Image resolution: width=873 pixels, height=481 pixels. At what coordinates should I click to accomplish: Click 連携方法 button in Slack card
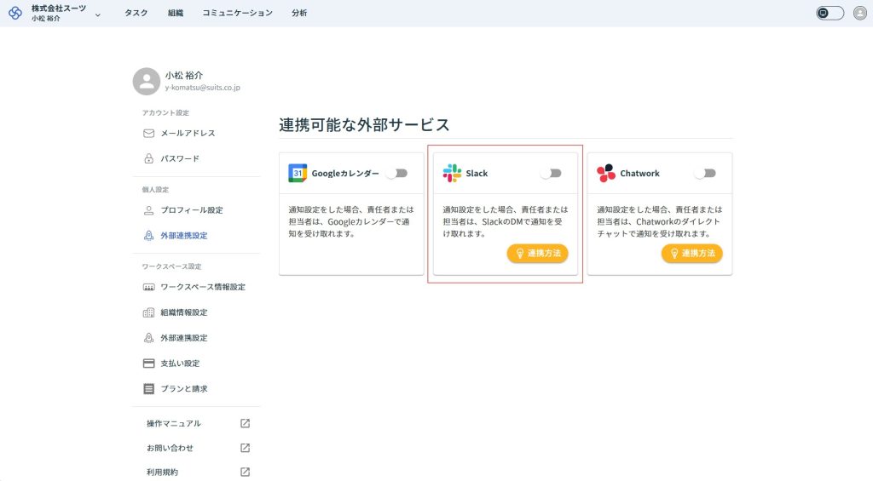pyautogui.click(x=538, y=254)
